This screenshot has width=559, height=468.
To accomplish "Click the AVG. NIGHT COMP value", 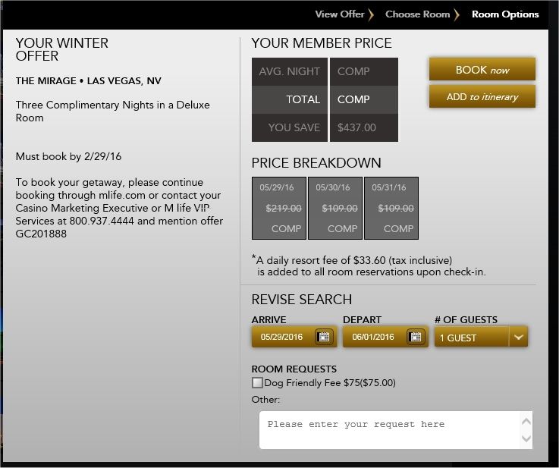I will [x=353, y=71].
